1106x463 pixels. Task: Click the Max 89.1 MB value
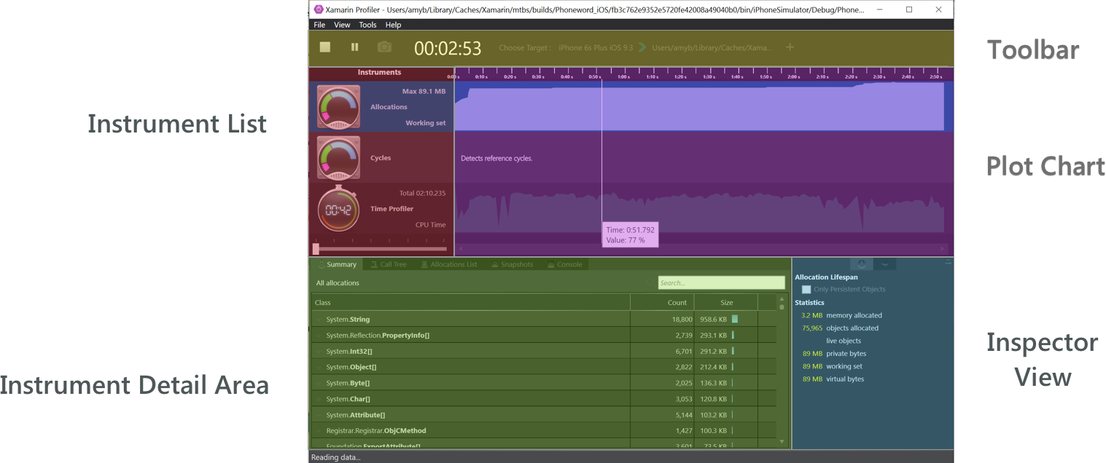424,92
